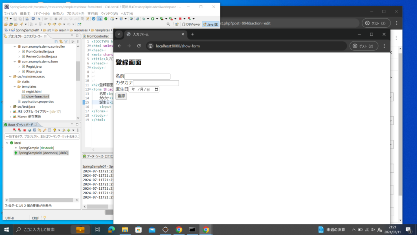This screenshot has height=235, width=417.
Task: Open quick search with the magnifier icon
Action: (x=168, y=24)
